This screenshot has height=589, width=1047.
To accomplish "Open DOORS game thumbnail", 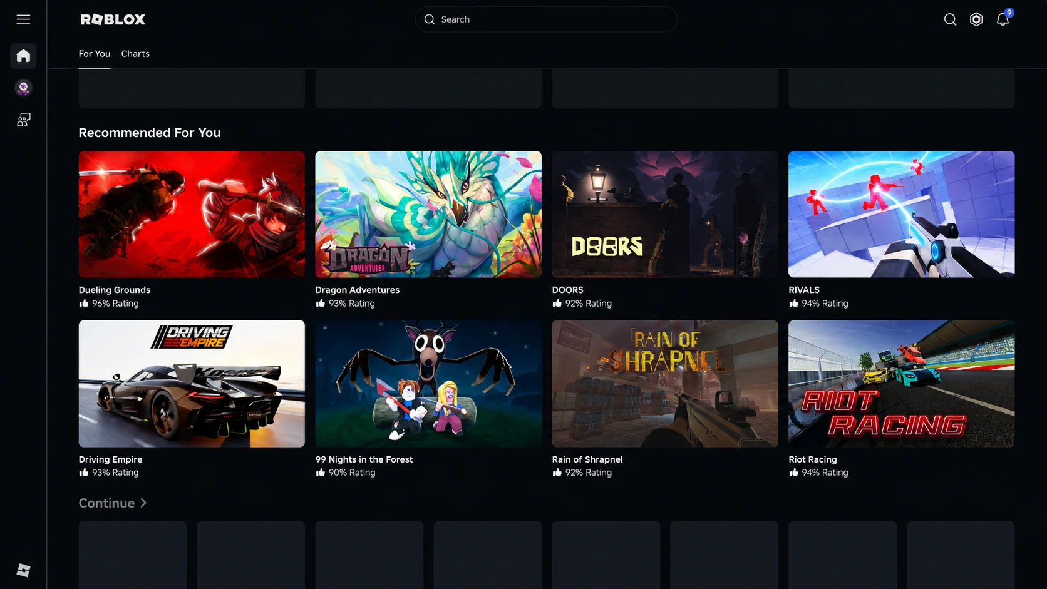I will pos(665,214).
